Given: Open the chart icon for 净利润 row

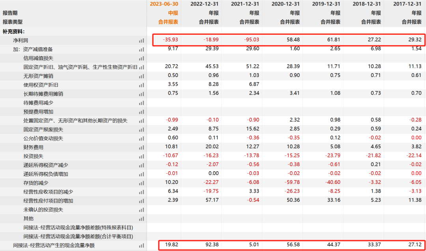Looking at the screenshot, I should 141,41.
